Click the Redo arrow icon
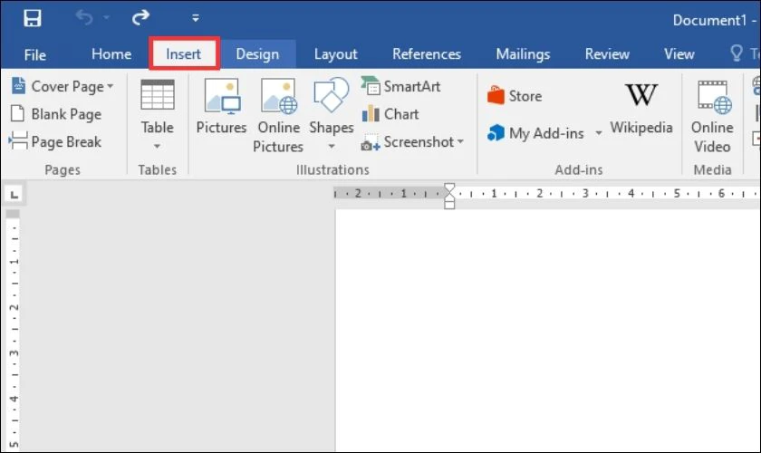The image size is (761, 453). [x=140, y=18]
